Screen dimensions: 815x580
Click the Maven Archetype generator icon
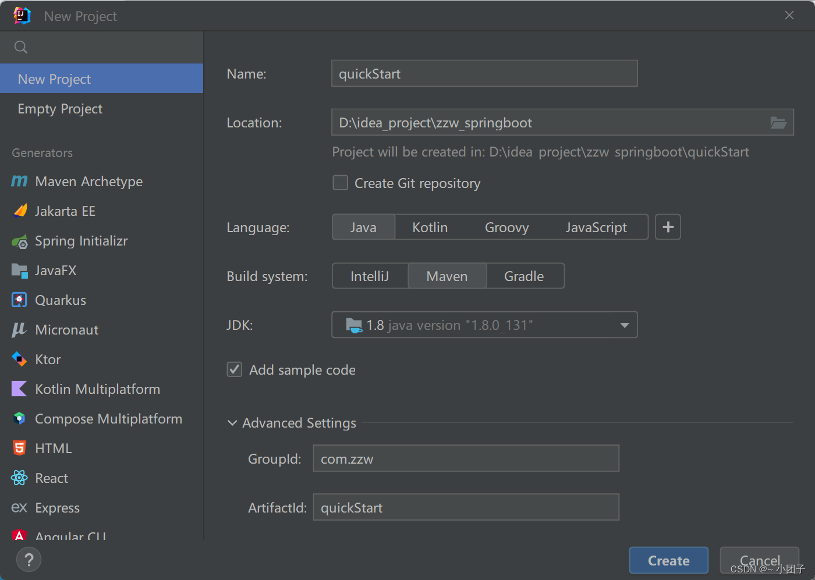coord(19,182)
